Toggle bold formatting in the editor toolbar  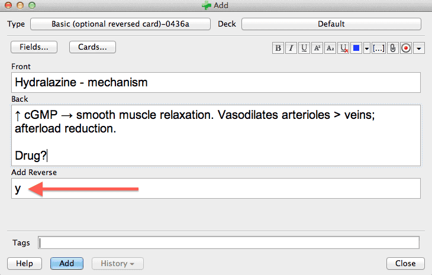pos(278,48)
